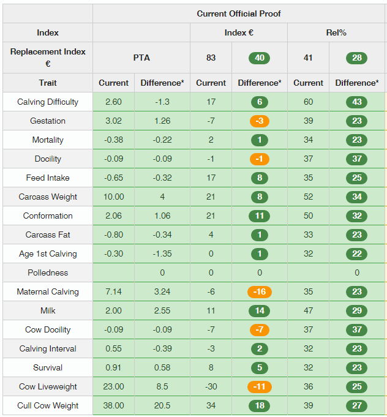Click the green 40 Index € difference badge
The width and height of the screenshot is (387, 417).
pyautogui.click(x=260, y=58)
